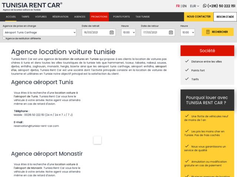This screenshot has width=237, height=177.
Task: Expand the Agence de prise en charge dropdown
Action: (40, 32)
